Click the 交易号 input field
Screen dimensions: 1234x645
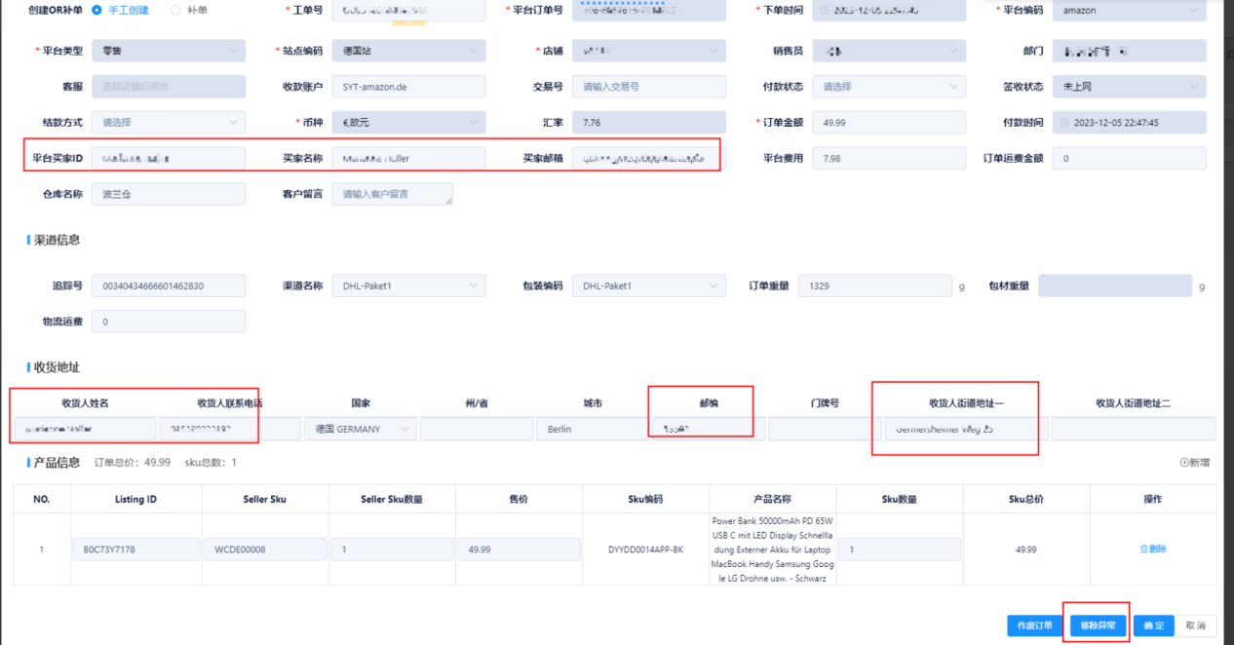pos(648,87)
